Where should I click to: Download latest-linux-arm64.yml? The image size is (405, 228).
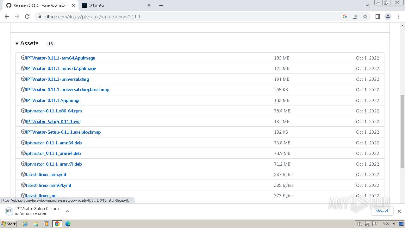click(48, 185)
